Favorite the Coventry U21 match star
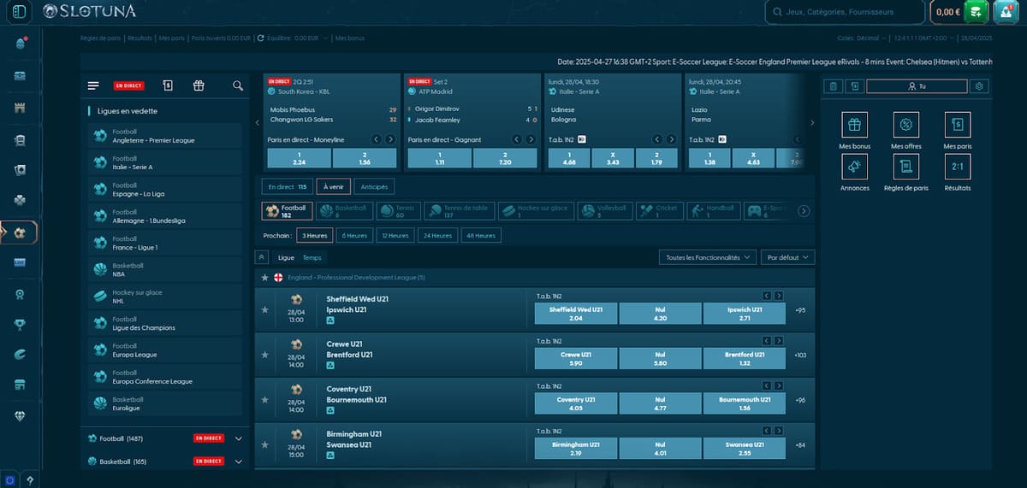This screenshot has width=1027, height=488. point(264,399)
